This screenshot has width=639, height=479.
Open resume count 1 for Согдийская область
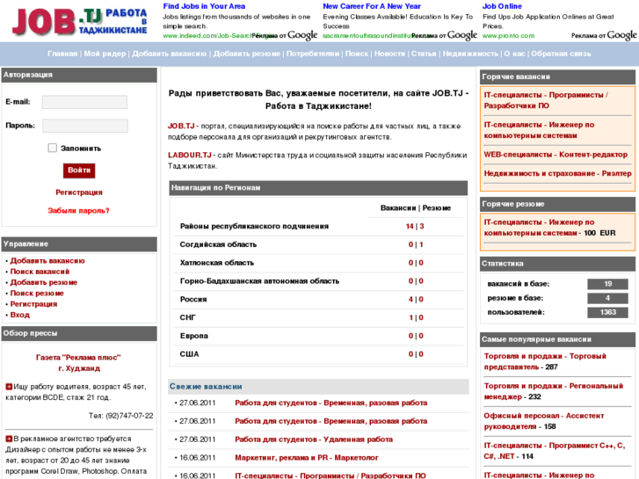pos(421,244)
